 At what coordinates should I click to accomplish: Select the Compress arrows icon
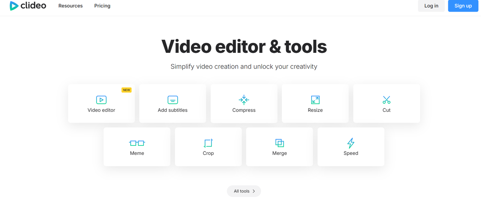(244, 100)
